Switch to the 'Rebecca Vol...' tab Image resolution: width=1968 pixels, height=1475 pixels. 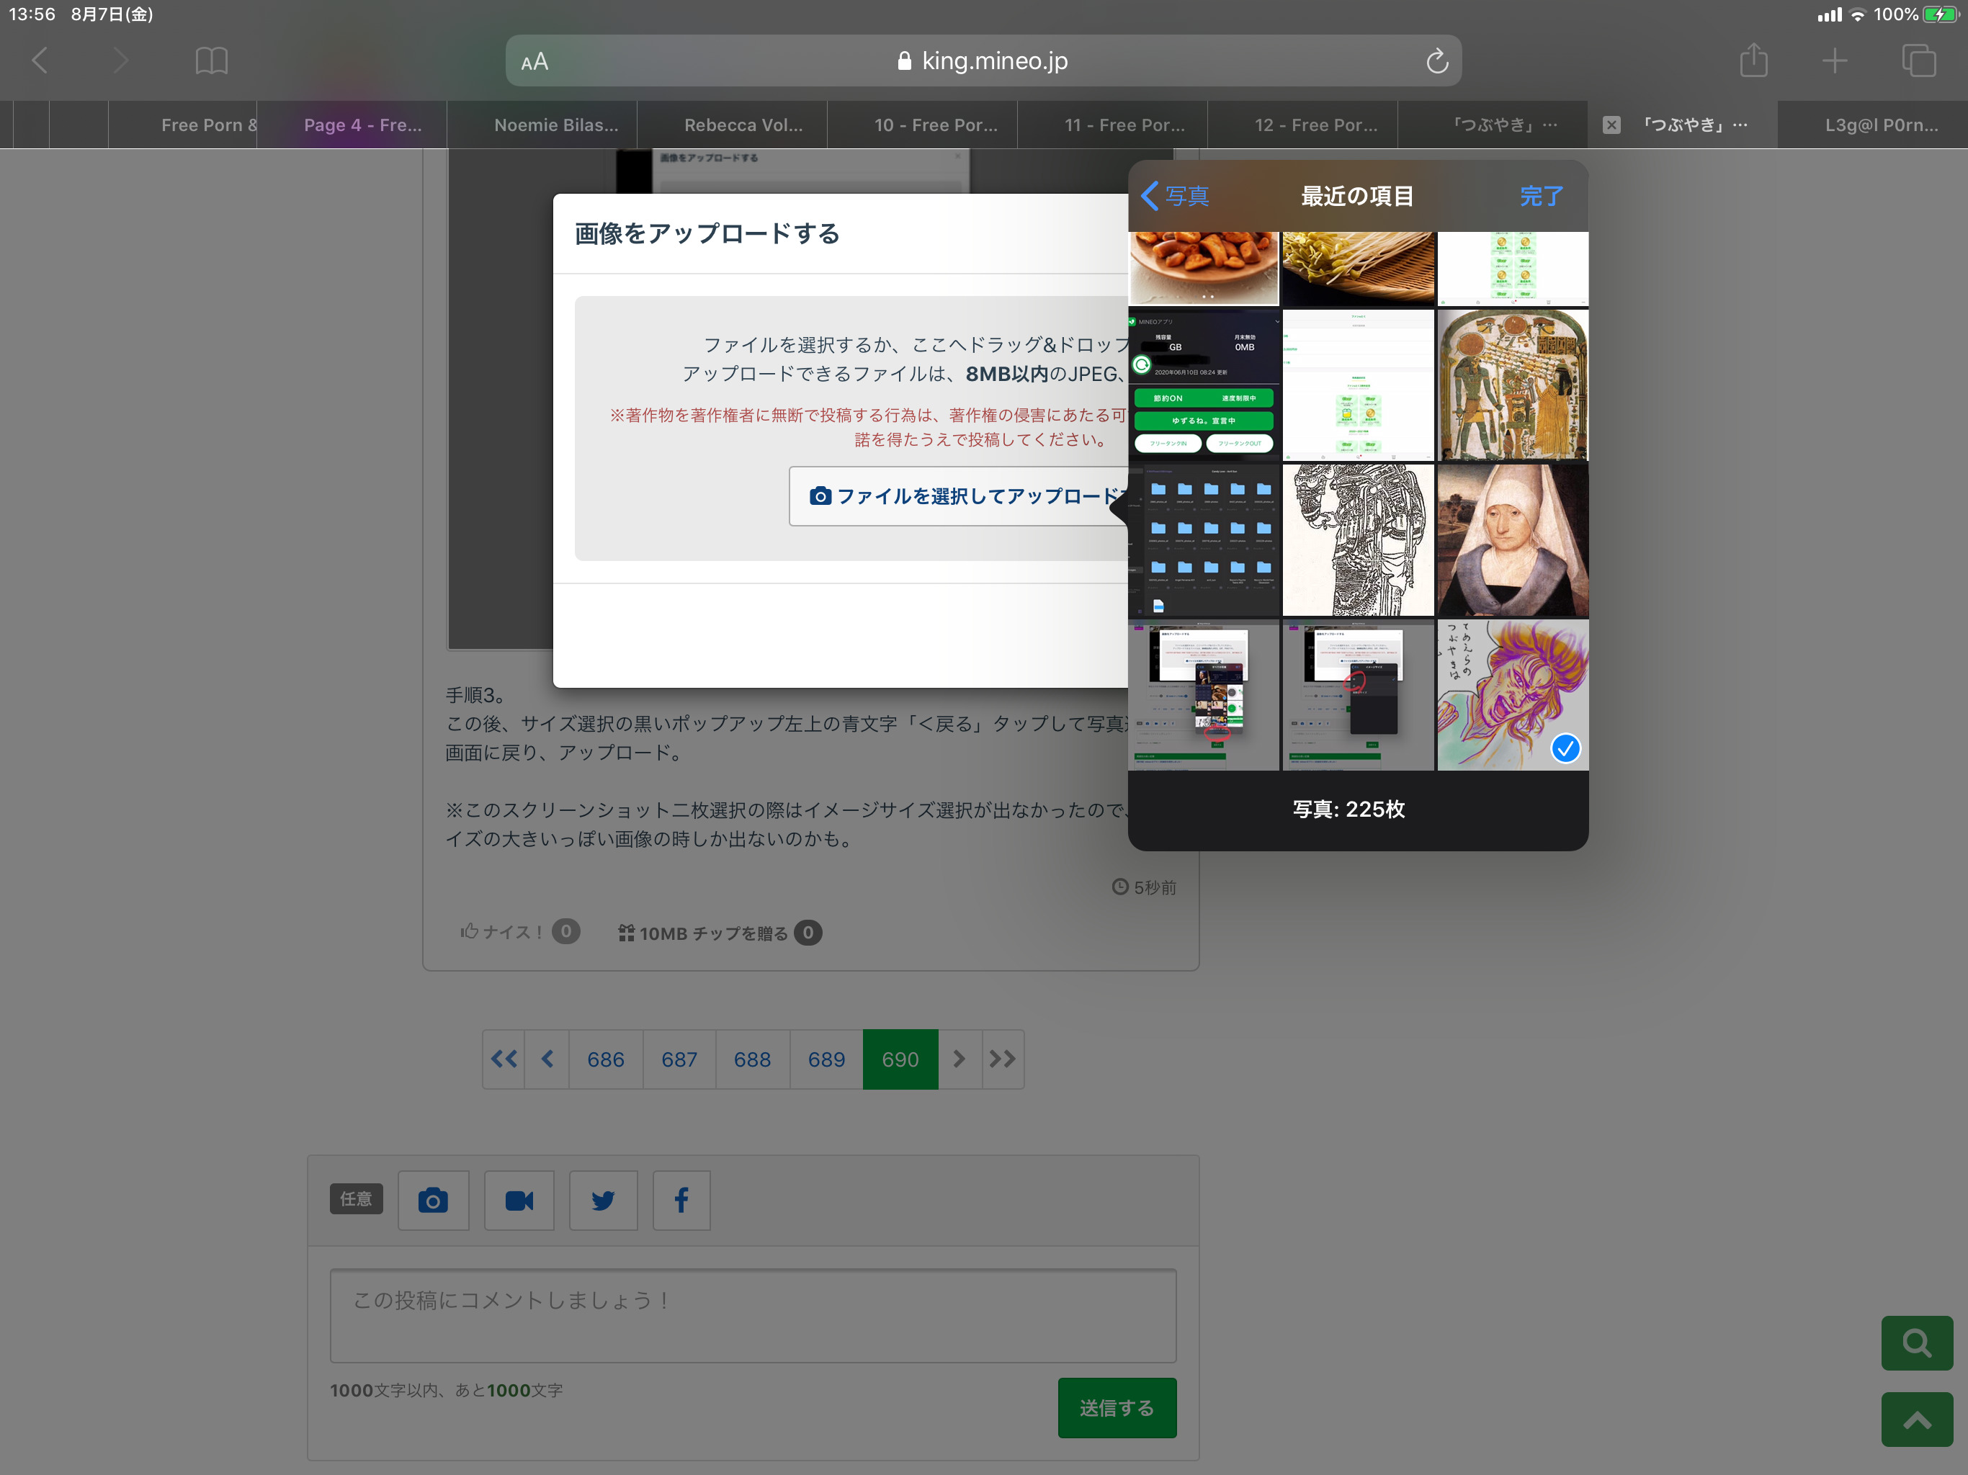tap(742, 125)
